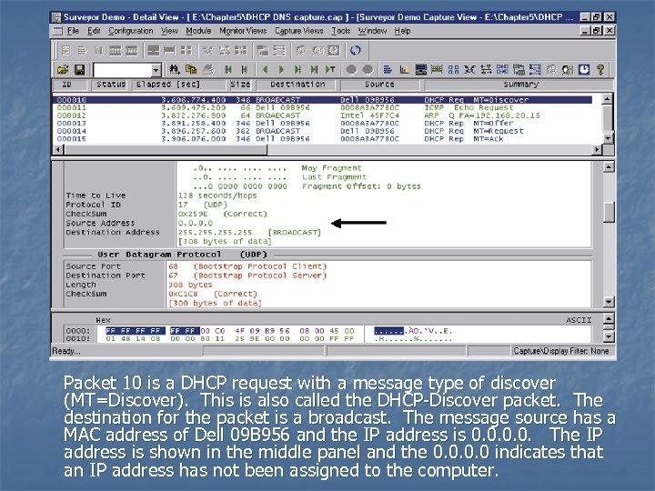Click the Save floppy disk icon
This screenshot has width=655, height=491.
[x=79, y=69]
